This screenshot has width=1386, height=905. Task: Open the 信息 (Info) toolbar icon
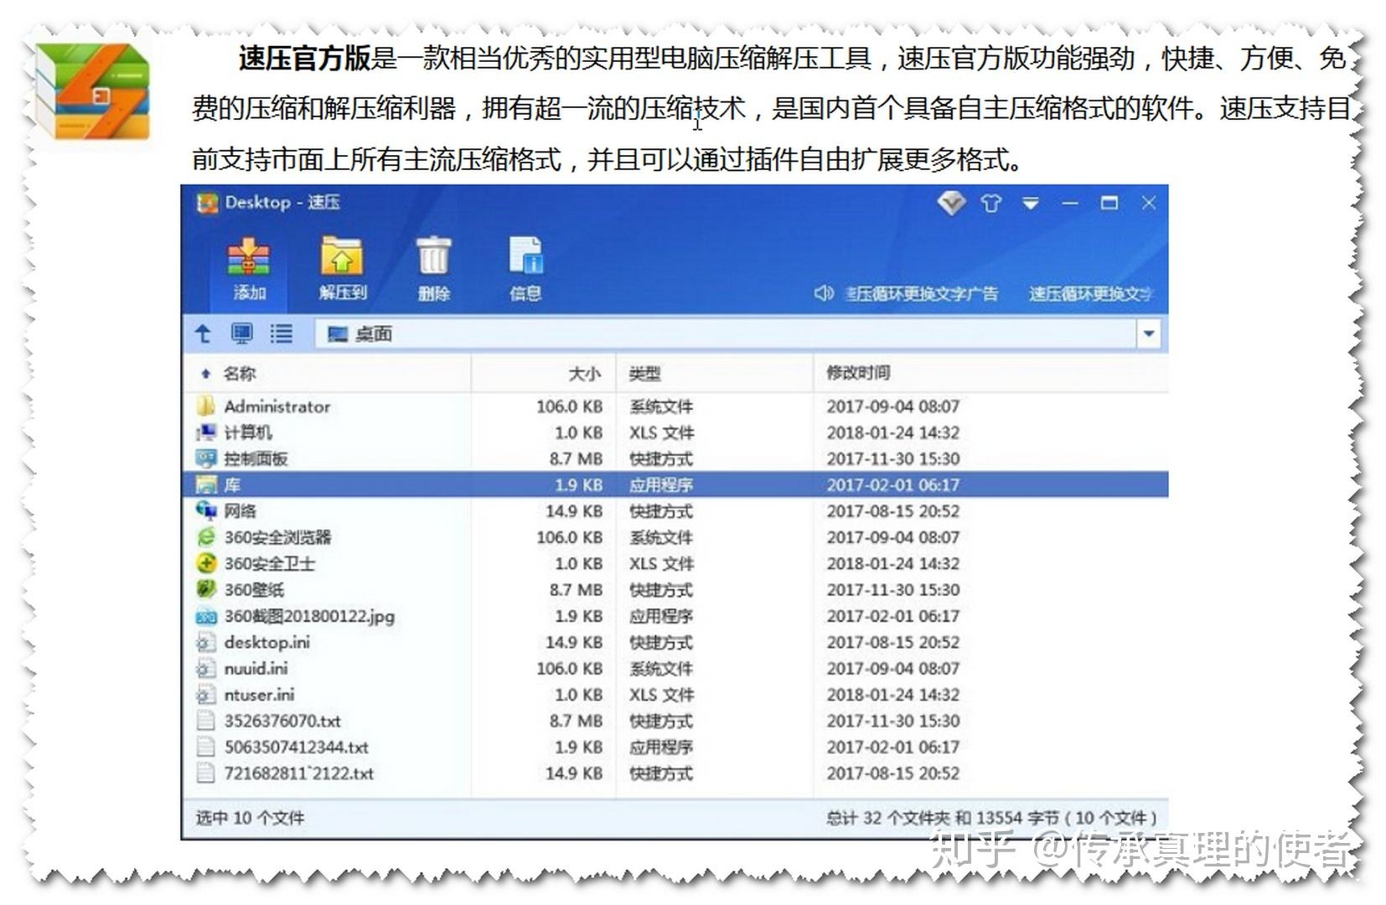pyautogui.click(x=526, y=256)
